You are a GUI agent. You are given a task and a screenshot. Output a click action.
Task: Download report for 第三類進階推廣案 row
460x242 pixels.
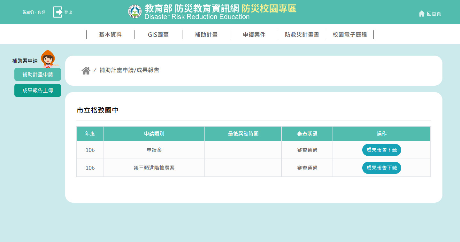pyautogui.click(x=381, y=168)
